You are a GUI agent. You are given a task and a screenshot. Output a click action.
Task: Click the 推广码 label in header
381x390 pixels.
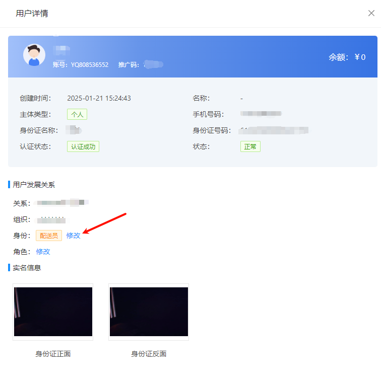tap(129, 65)
